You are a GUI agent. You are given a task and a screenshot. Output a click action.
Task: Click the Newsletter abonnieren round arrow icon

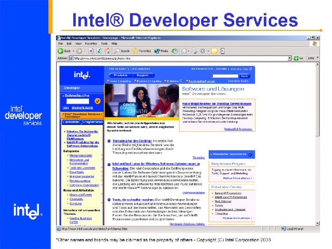pos(250,154)
